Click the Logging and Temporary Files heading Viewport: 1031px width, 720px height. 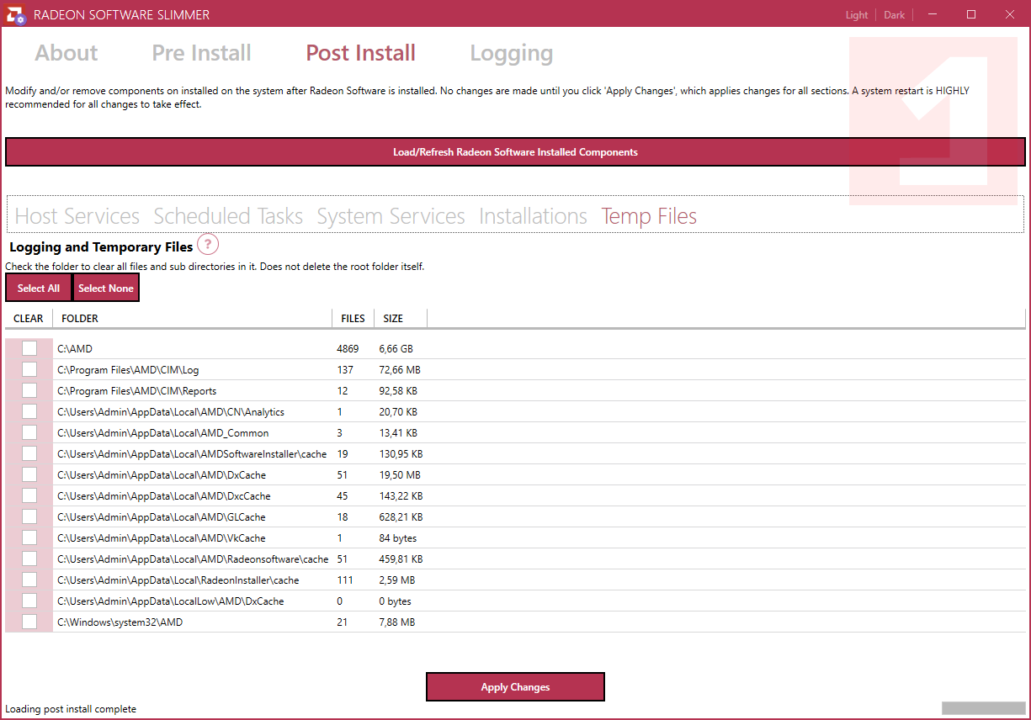[x=101, y=247]
